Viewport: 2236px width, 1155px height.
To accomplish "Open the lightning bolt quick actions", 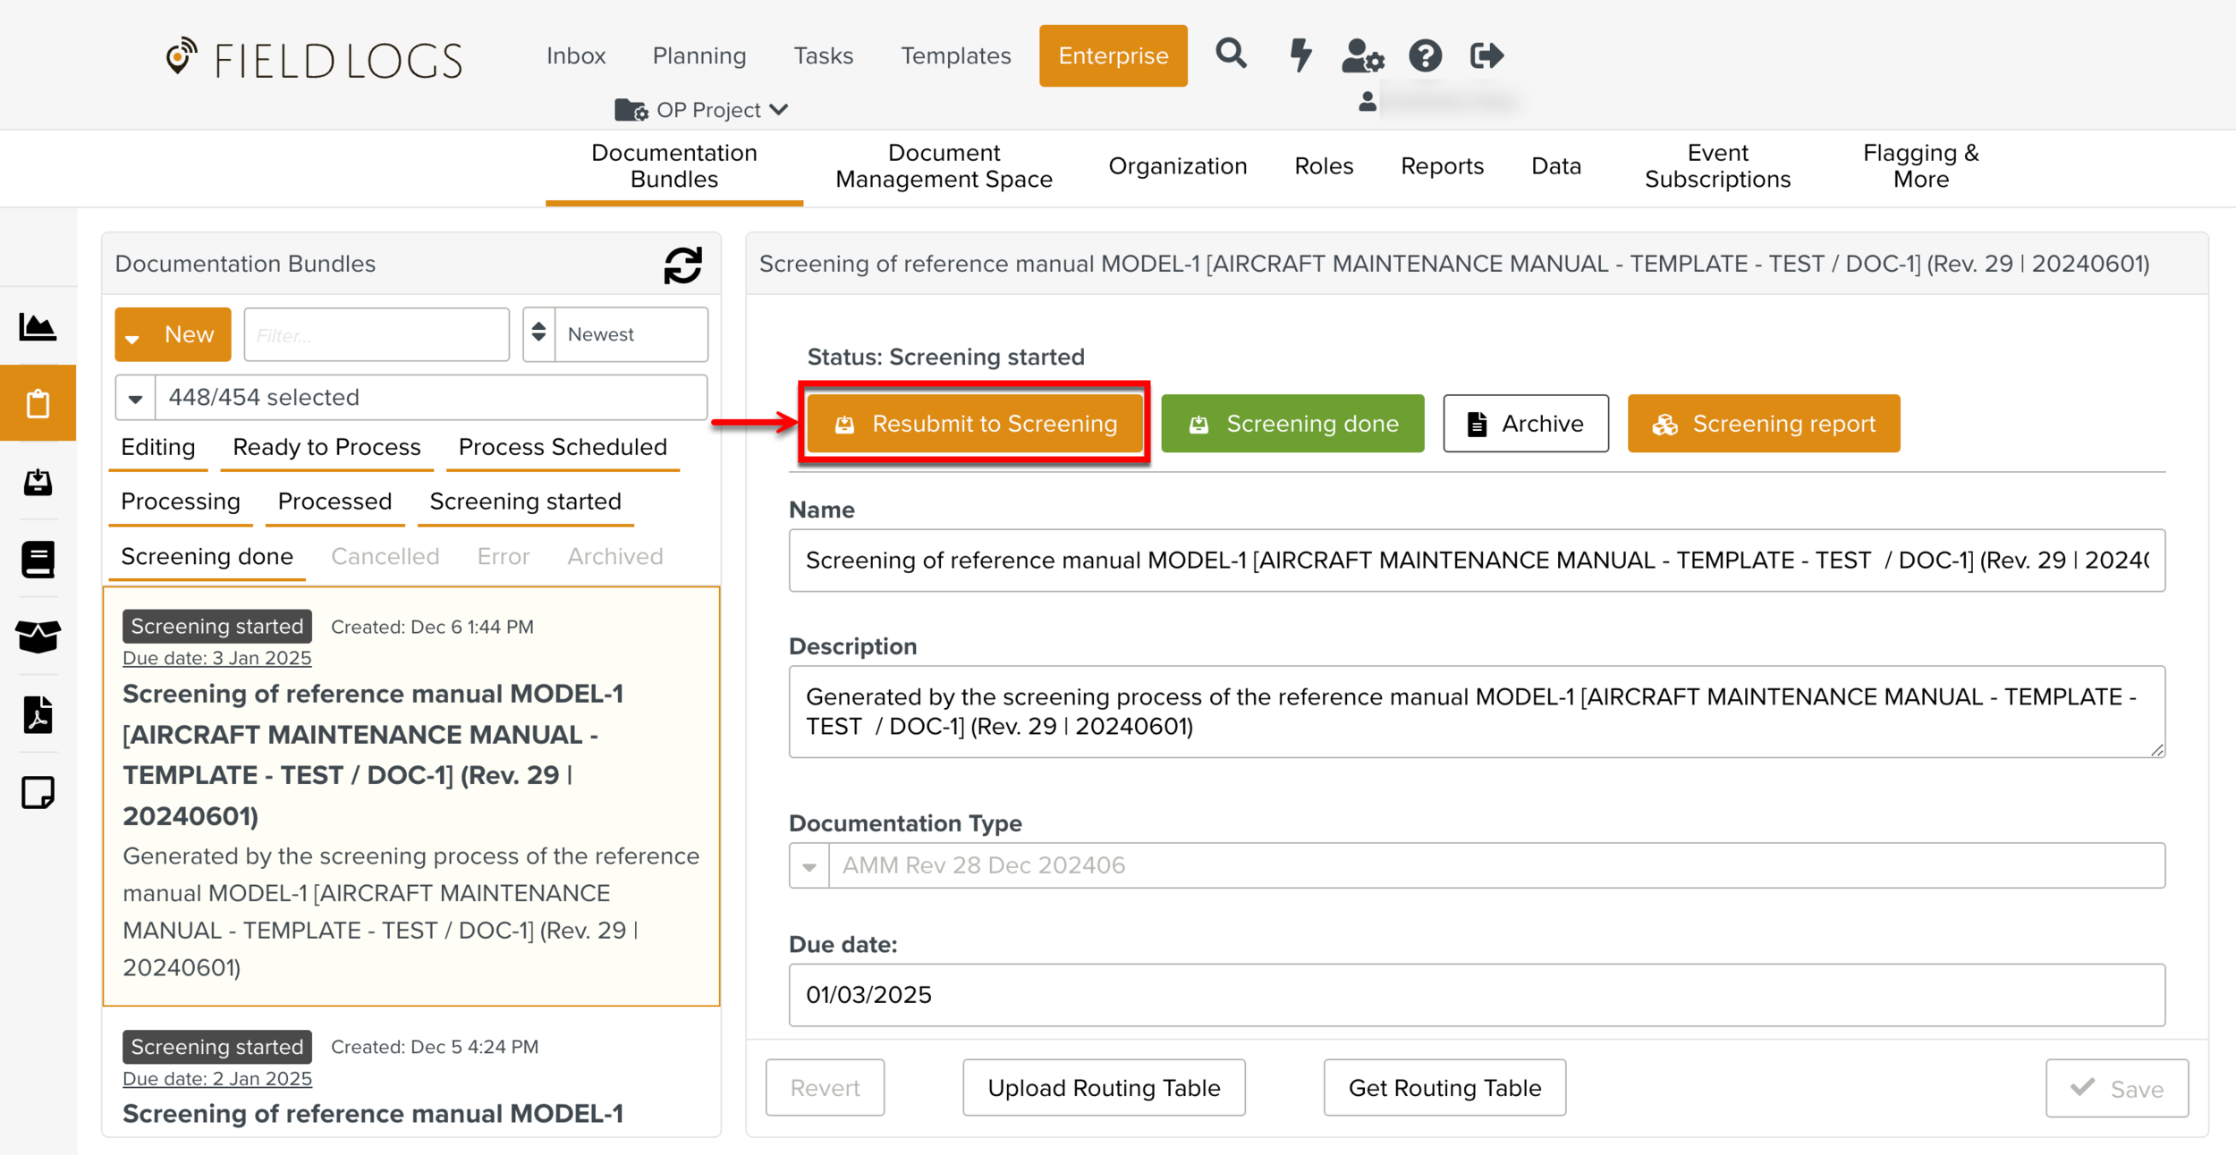I will coord(1300,55).
